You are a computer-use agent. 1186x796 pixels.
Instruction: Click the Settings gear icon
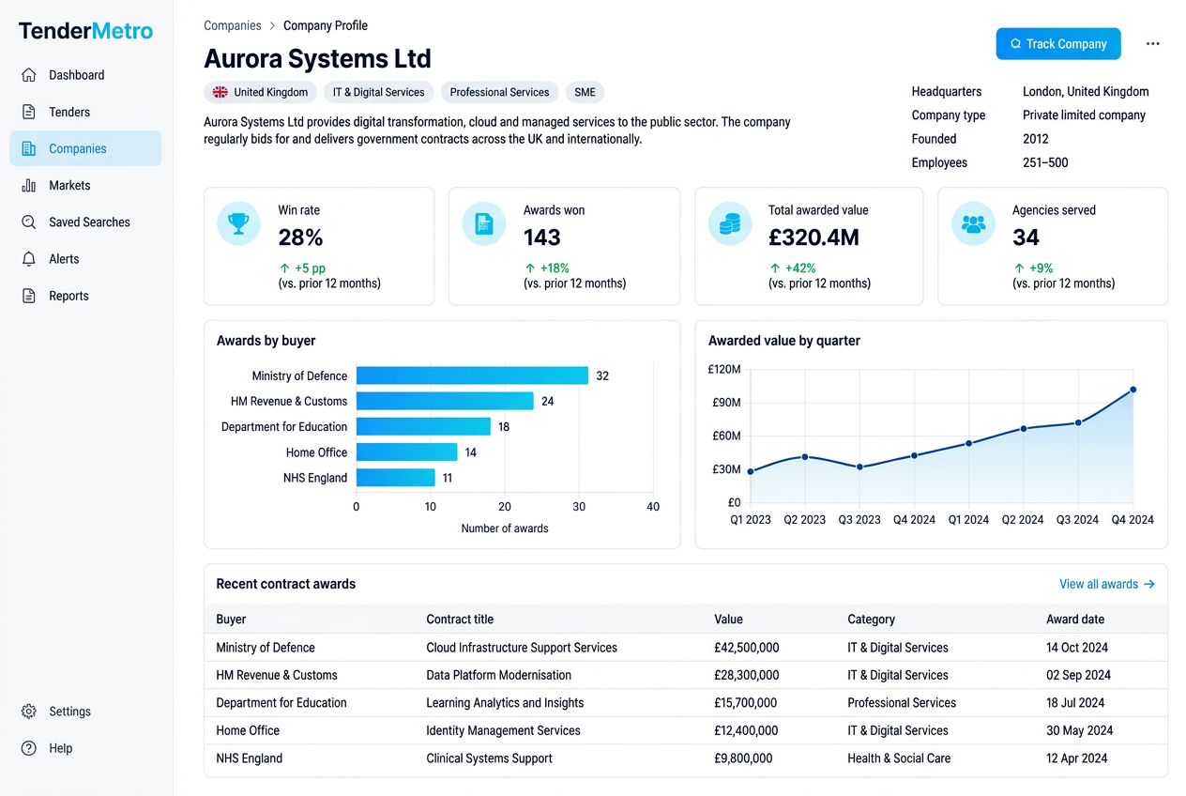click(x=29, y=712)
